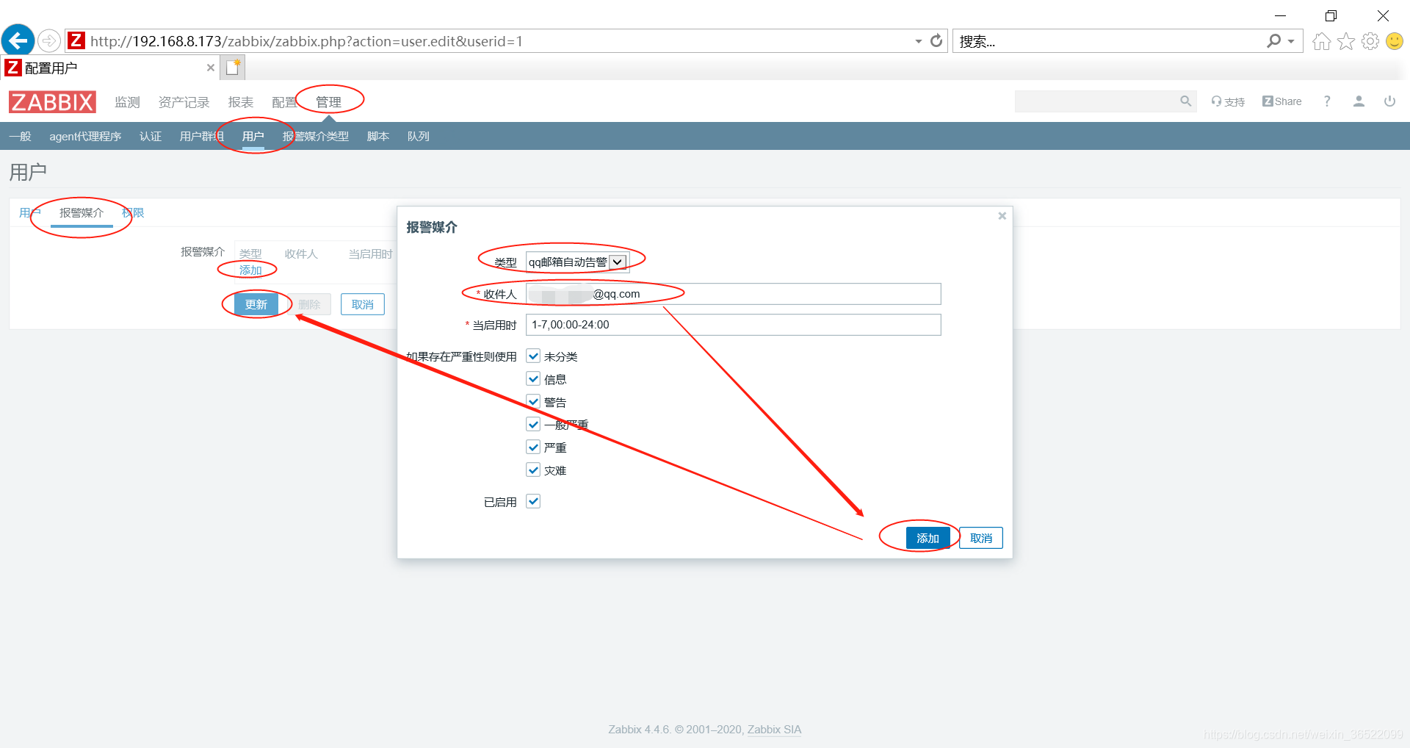
Task: Open the 支持 support link
Action: (1228, 101)
